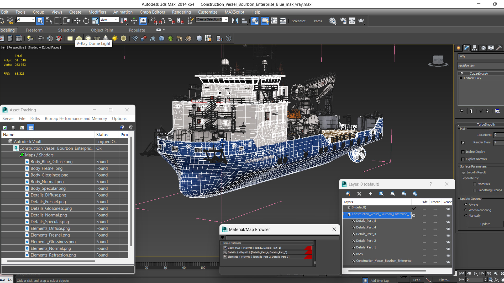Screen dimensions: 504x283
Task: Click the Iterations value field
Action: click(498, 135)
